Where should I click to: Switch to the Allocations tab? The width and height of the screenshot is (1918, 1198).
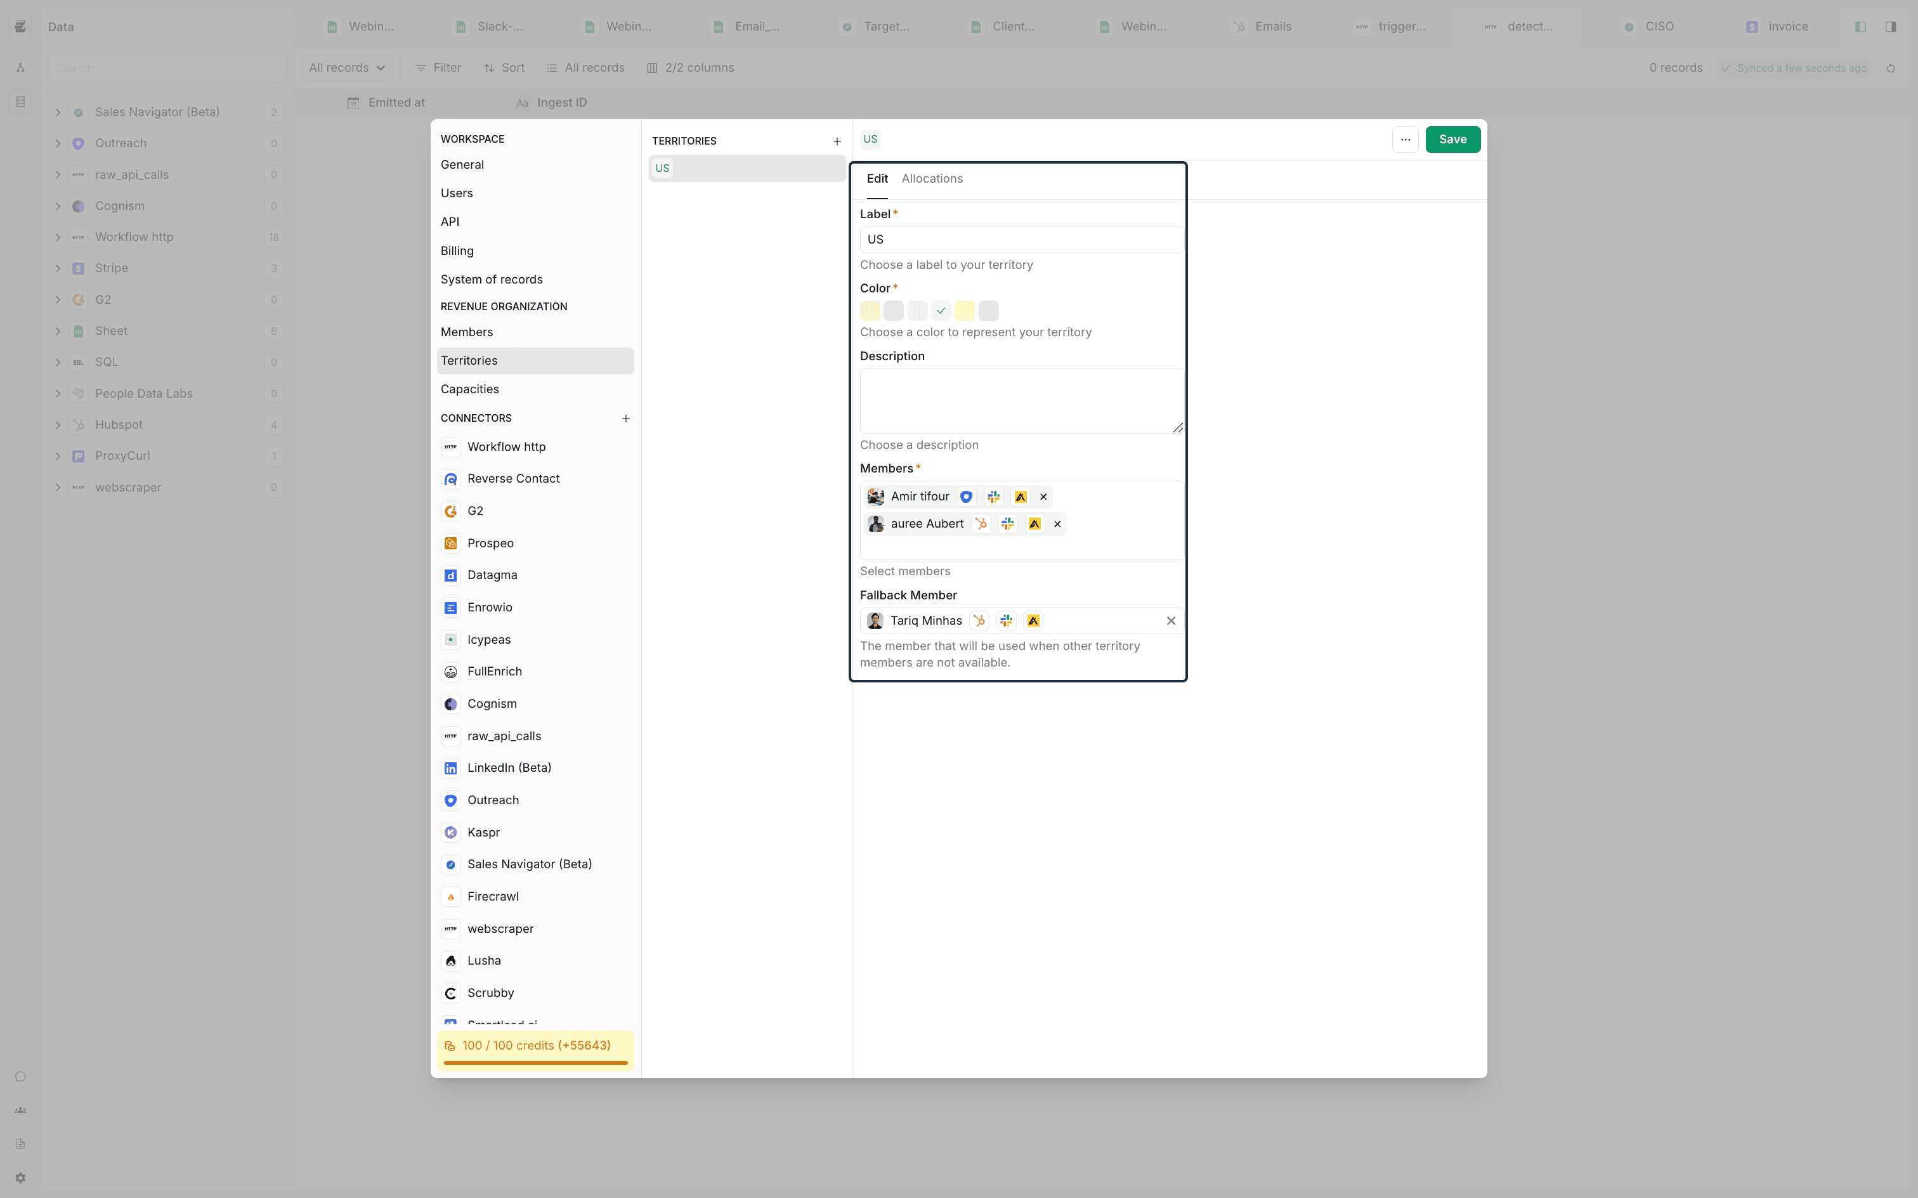coord(932,179)
